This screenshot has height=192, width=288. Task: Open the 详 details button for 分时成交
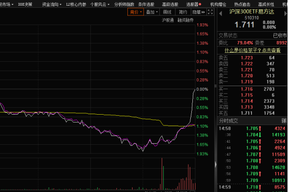pyautogui.click(x=284, y=120)
